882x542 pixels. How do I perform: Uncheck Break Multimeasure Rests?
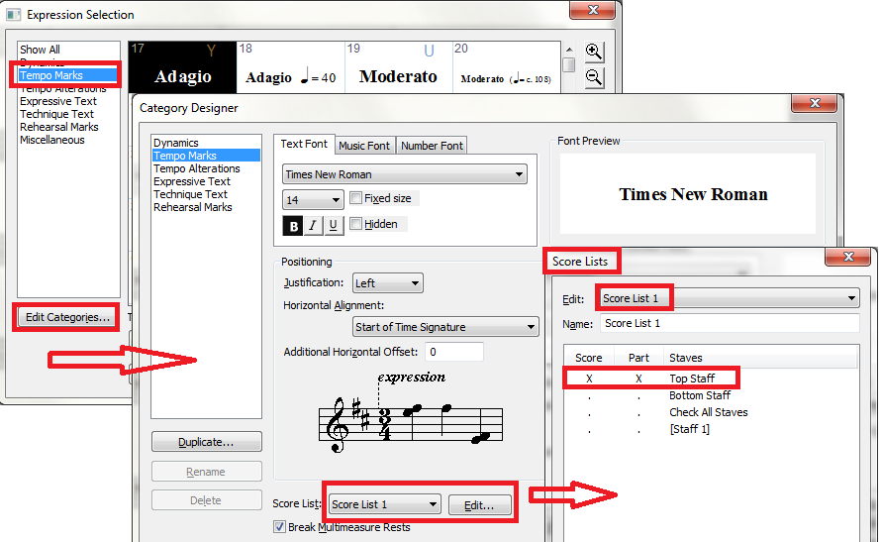tap(280, 527)
